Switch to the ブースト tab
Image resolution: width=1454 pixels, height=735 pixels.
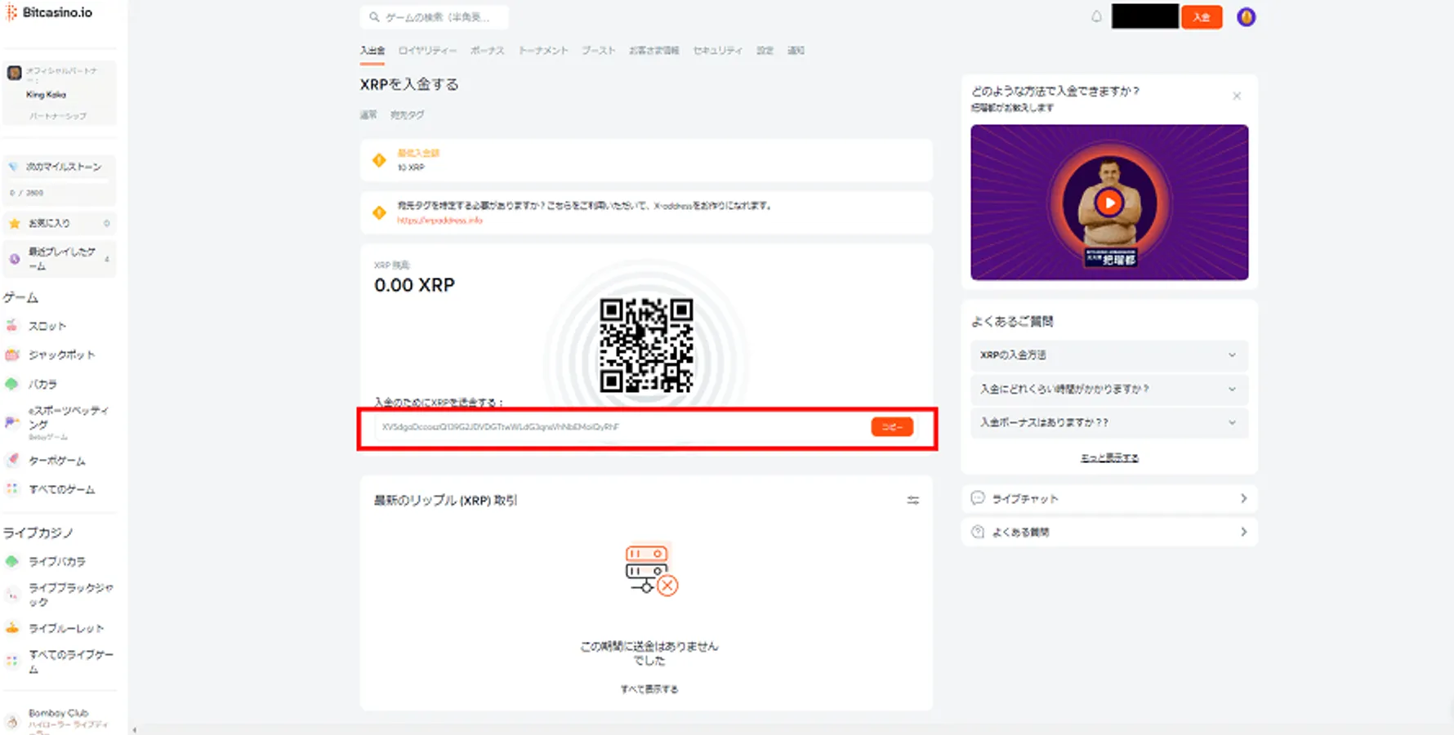click(x=599, y=51)
